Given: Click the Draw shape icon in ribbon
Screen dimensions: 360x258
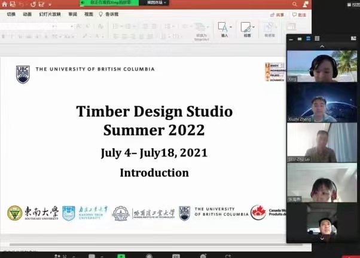Looking at the screenshot, I should [x=245, y=28].
